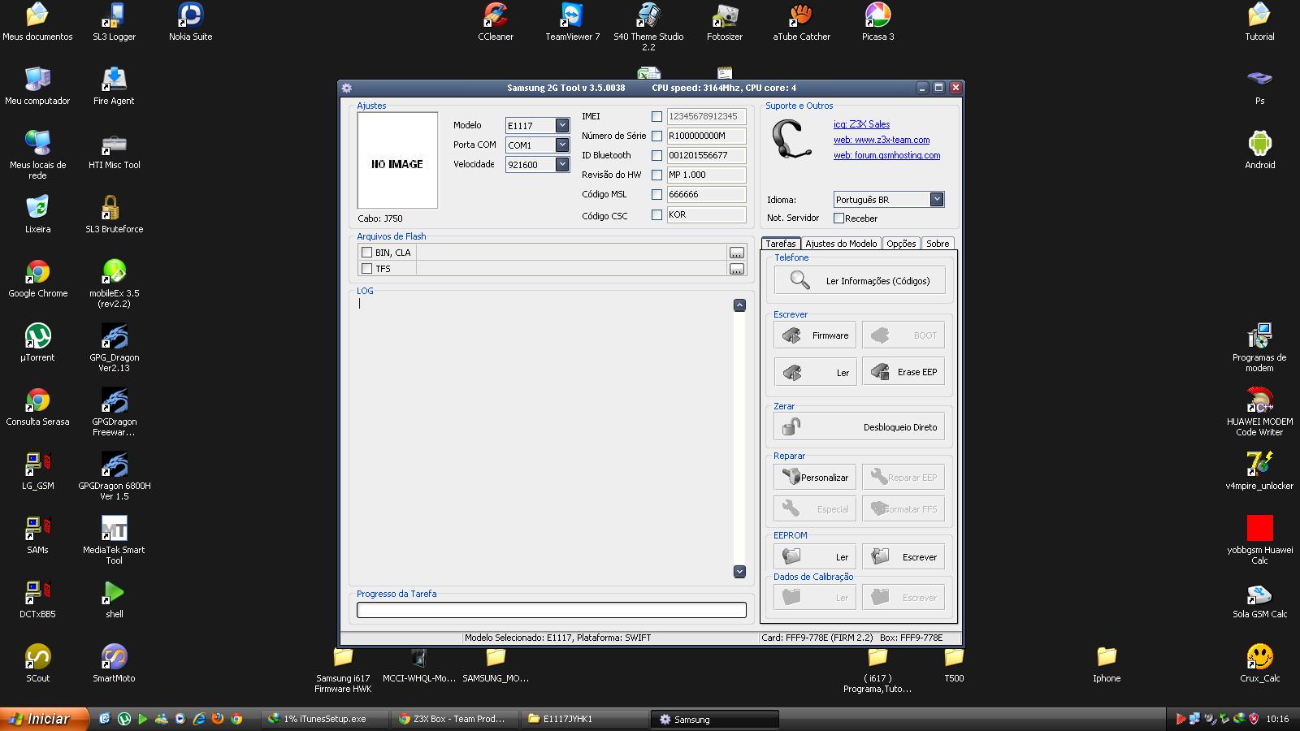1300x731 pixels.
Task: Open Fire Agent desktop shortcut
Action: (114, 86)
